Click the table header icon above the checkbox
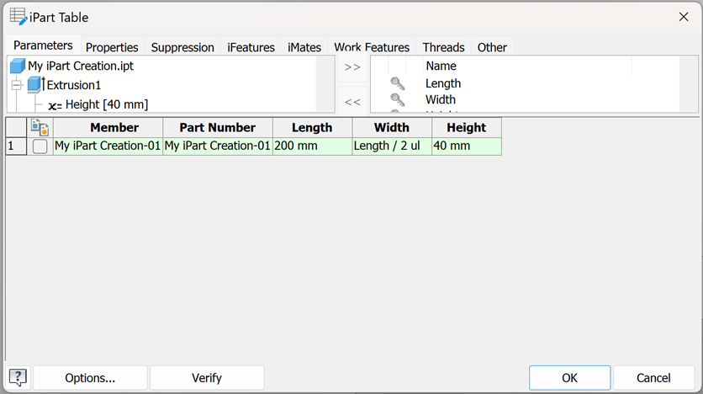 tap(40, 127)
